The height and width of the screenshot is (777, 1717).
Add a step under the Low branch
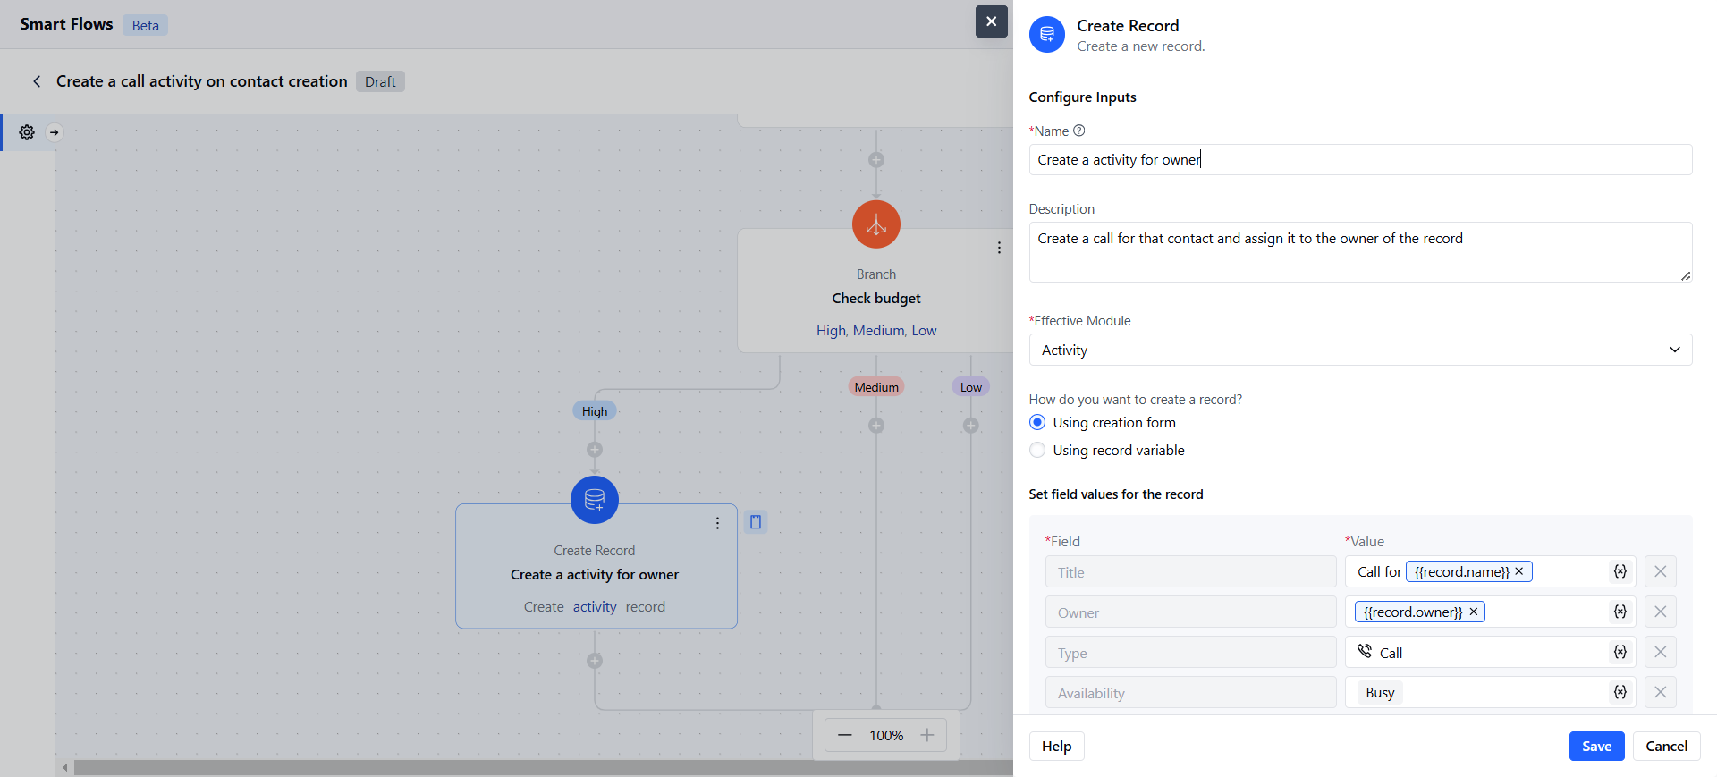click(971, 426)
